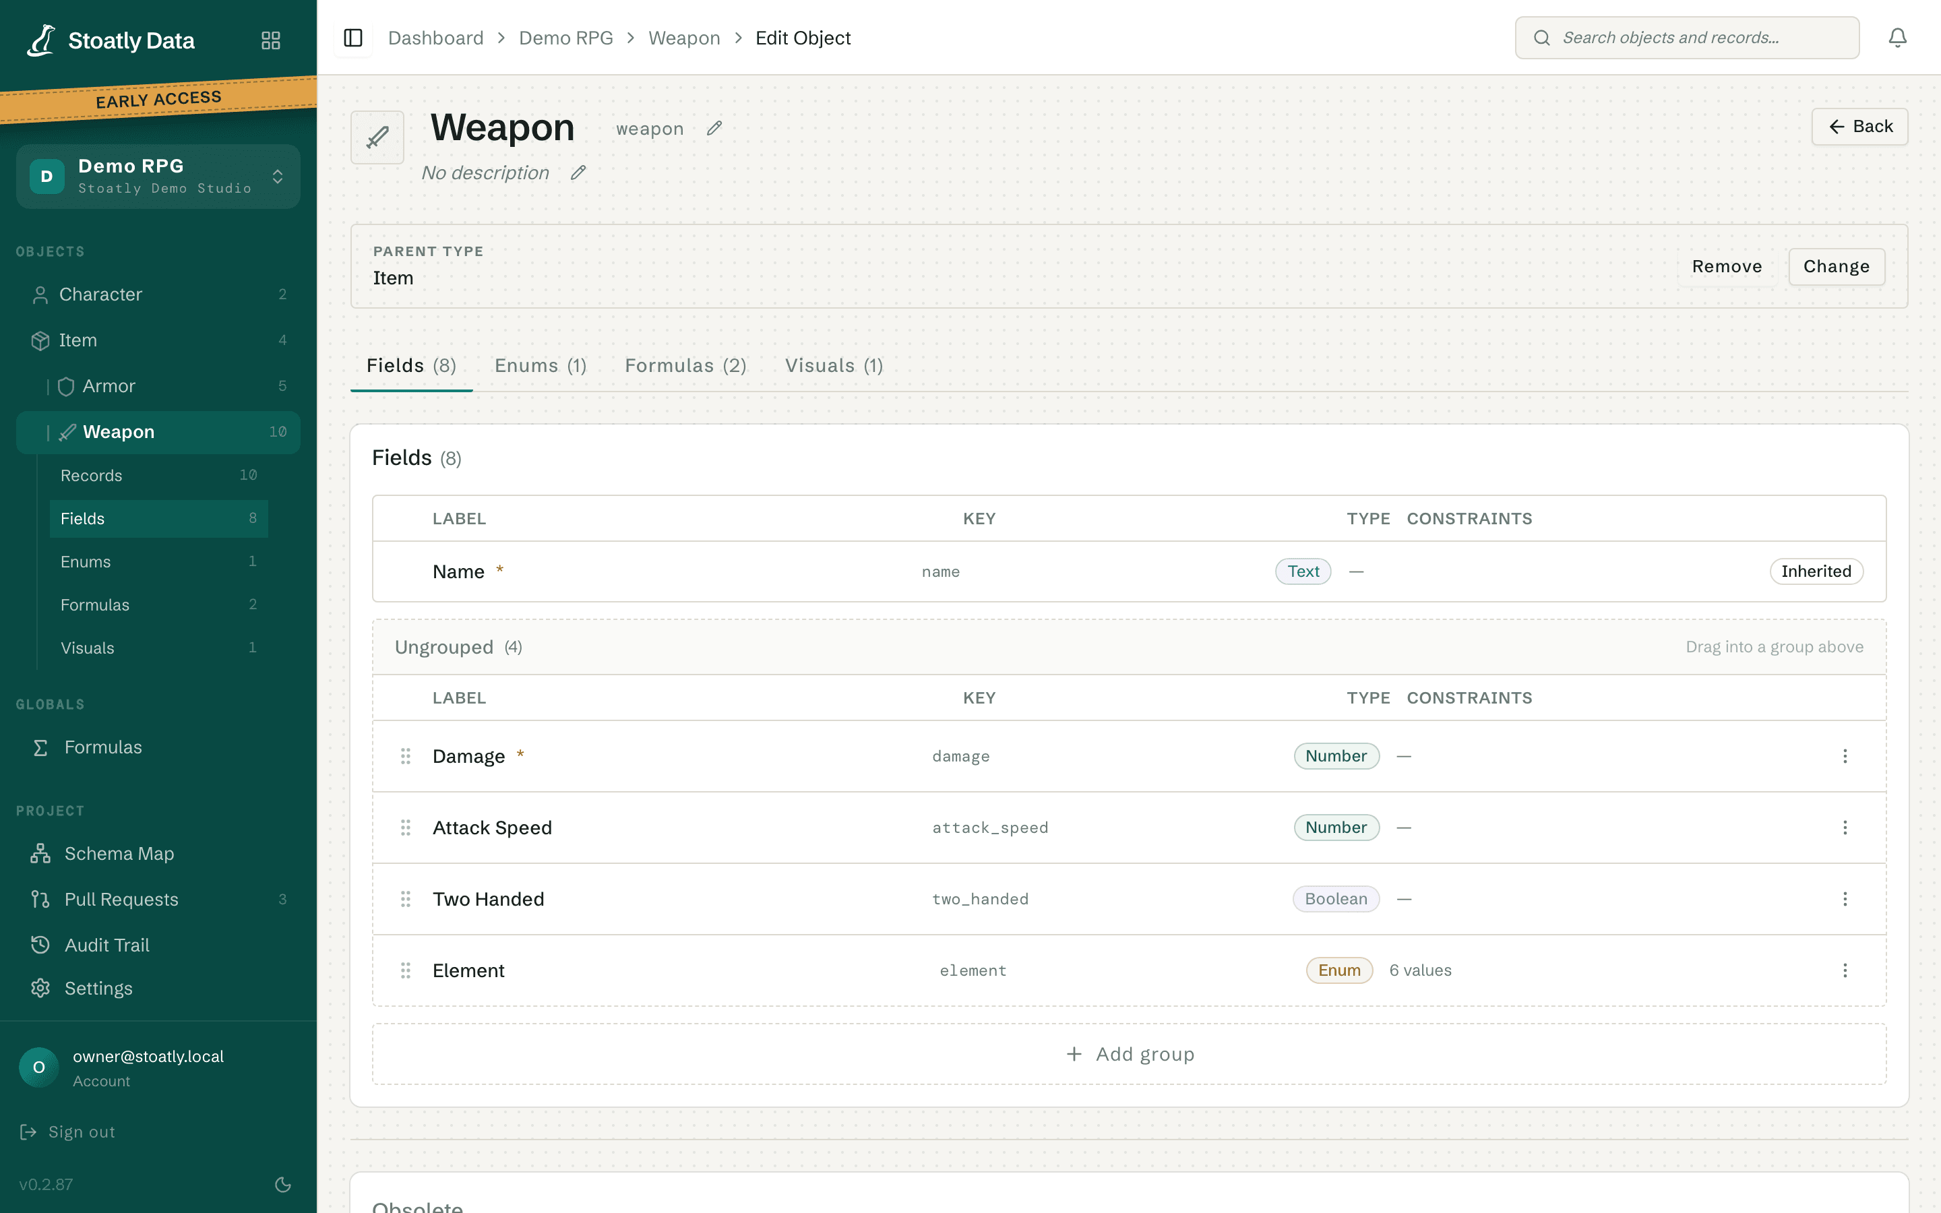This screenshot has height=1213, width=1941.
Task: Grab the drag handle for Element
Action: click(406, 970)
